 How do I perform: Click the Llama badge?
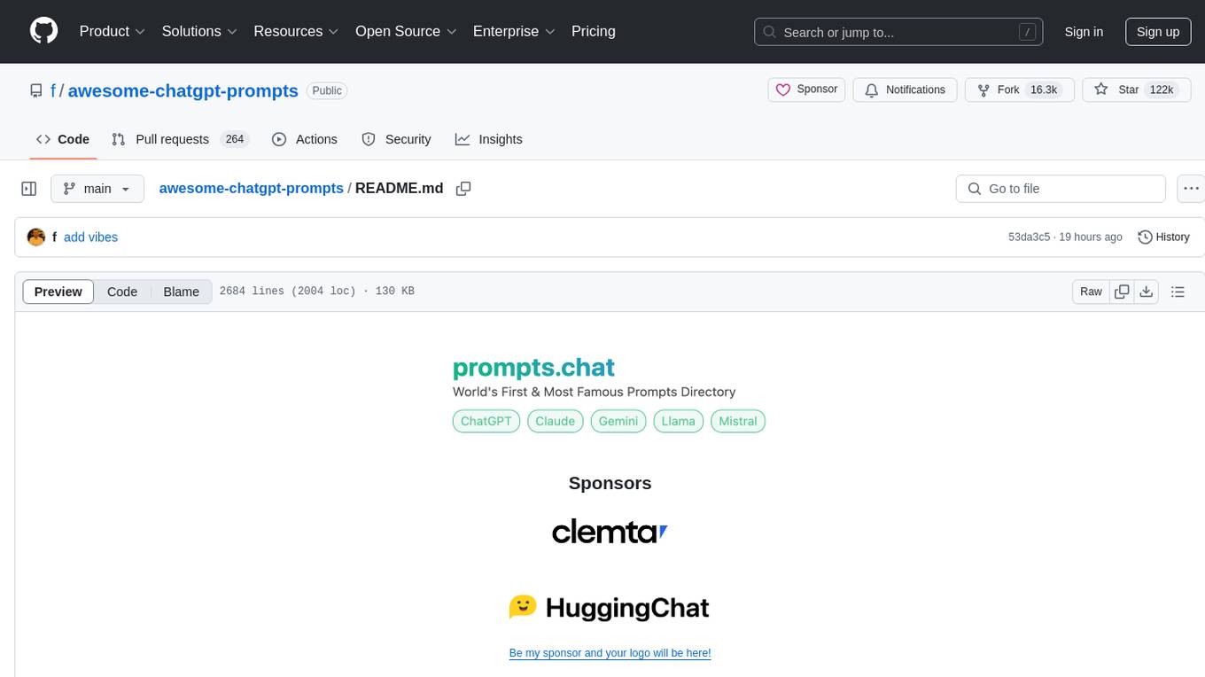pyautogui.click(x=678, y=421)
